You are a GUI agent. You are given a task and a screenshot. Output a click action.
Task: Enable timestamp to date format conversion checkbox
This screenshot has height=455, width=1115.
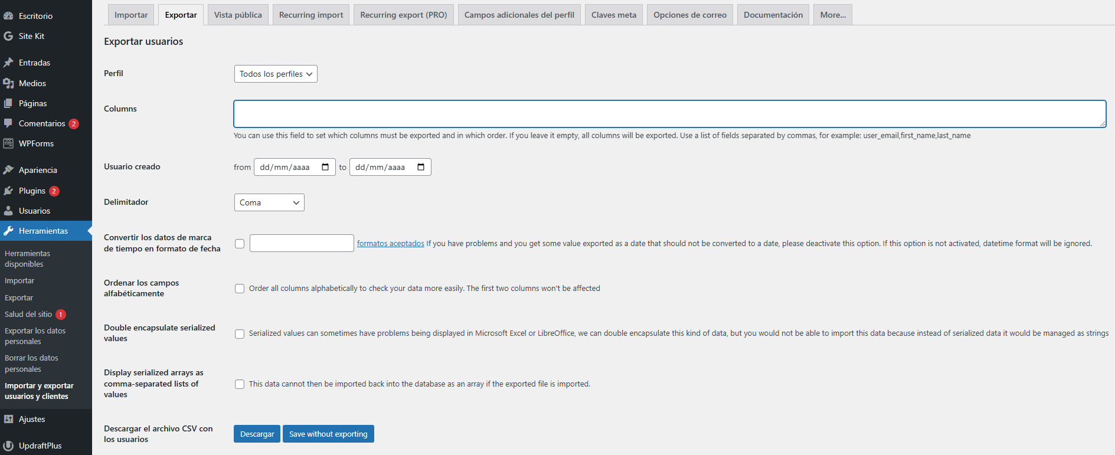240,244
